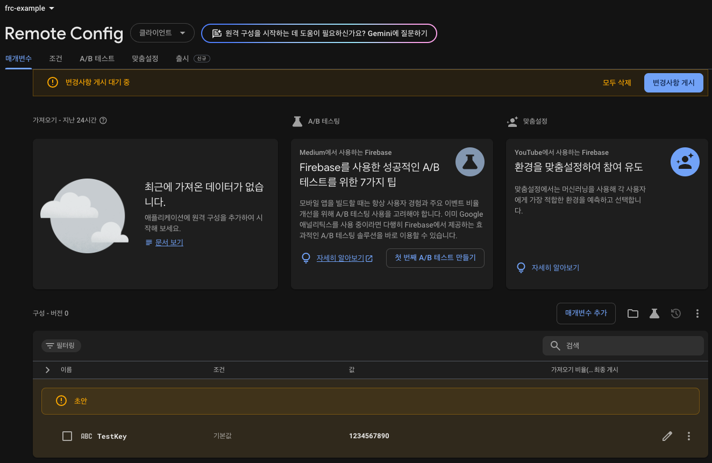
Task: Open the 문서 보기 link
Action: pyautogui.click(x=169, y=243)
